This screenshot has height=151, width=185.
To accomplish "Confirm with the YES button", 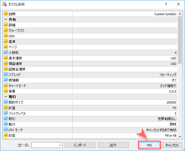I will click(x=149, y=145).
